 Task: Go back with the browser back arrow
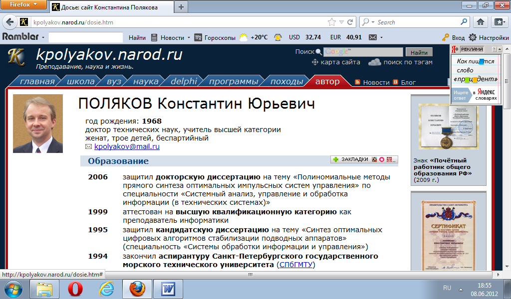coord(10,22)
